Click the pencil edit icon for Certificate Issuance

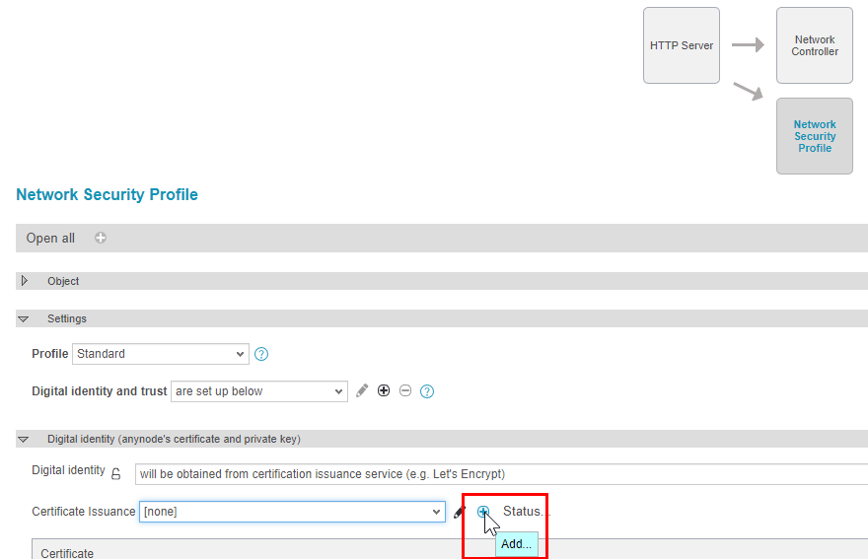pos(459,512)
